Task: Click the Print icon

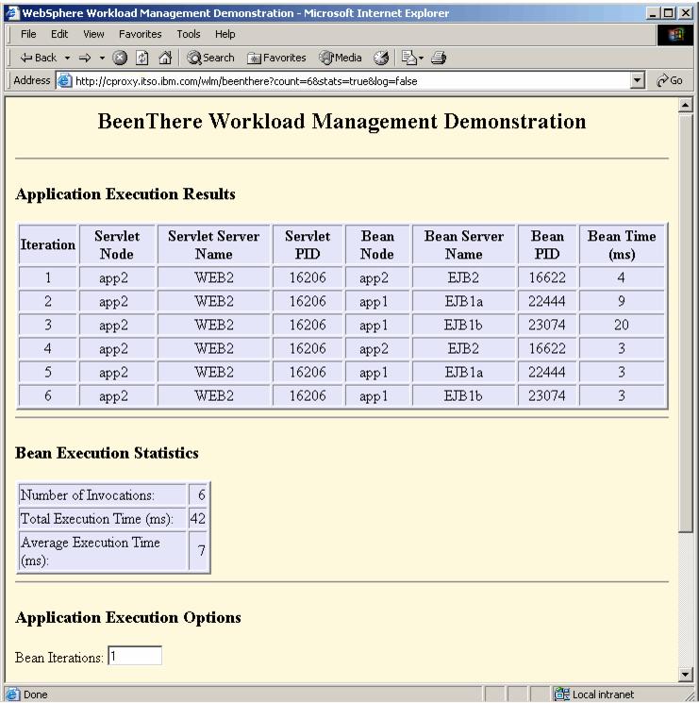Action: coord(439,58)
